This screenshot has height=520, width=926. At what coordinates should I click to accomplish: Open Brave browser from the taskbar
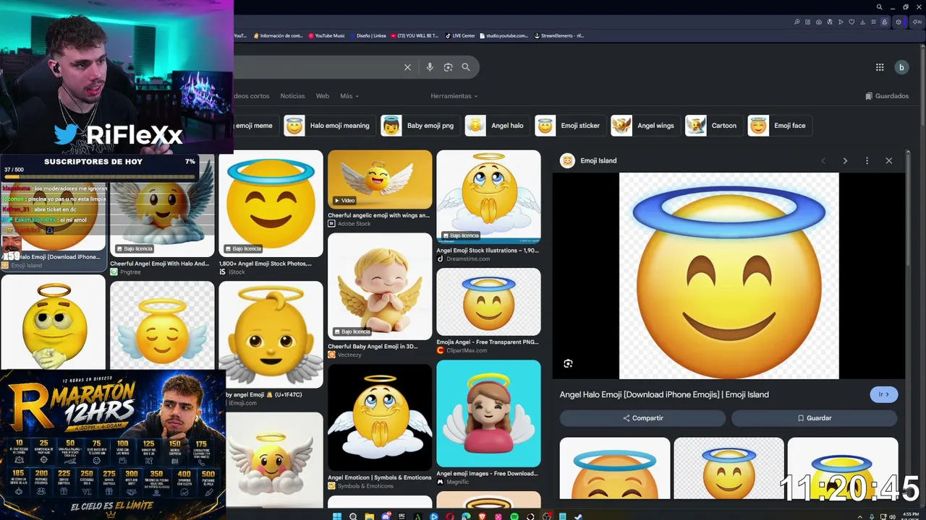(482, 516)
